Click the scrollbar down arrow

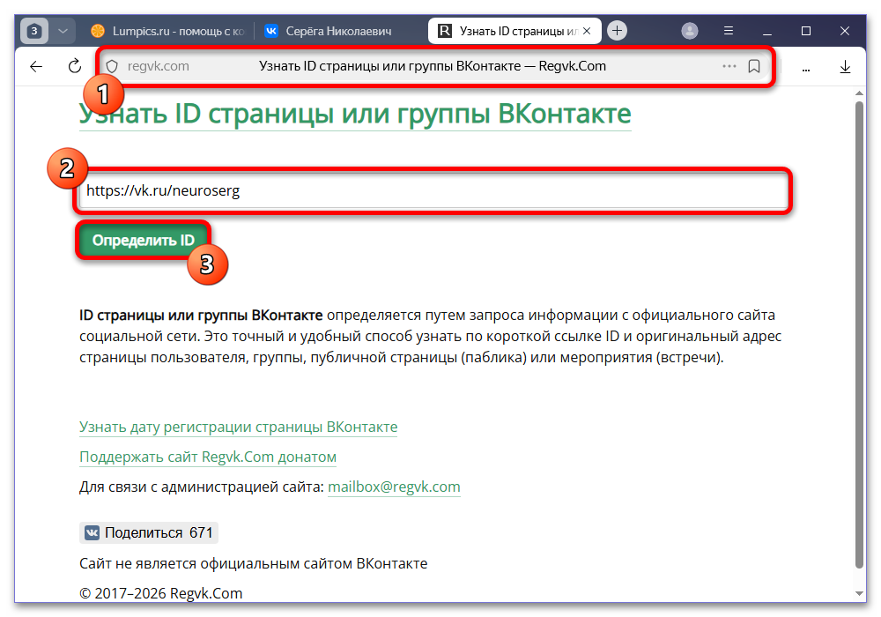[859, 593]
